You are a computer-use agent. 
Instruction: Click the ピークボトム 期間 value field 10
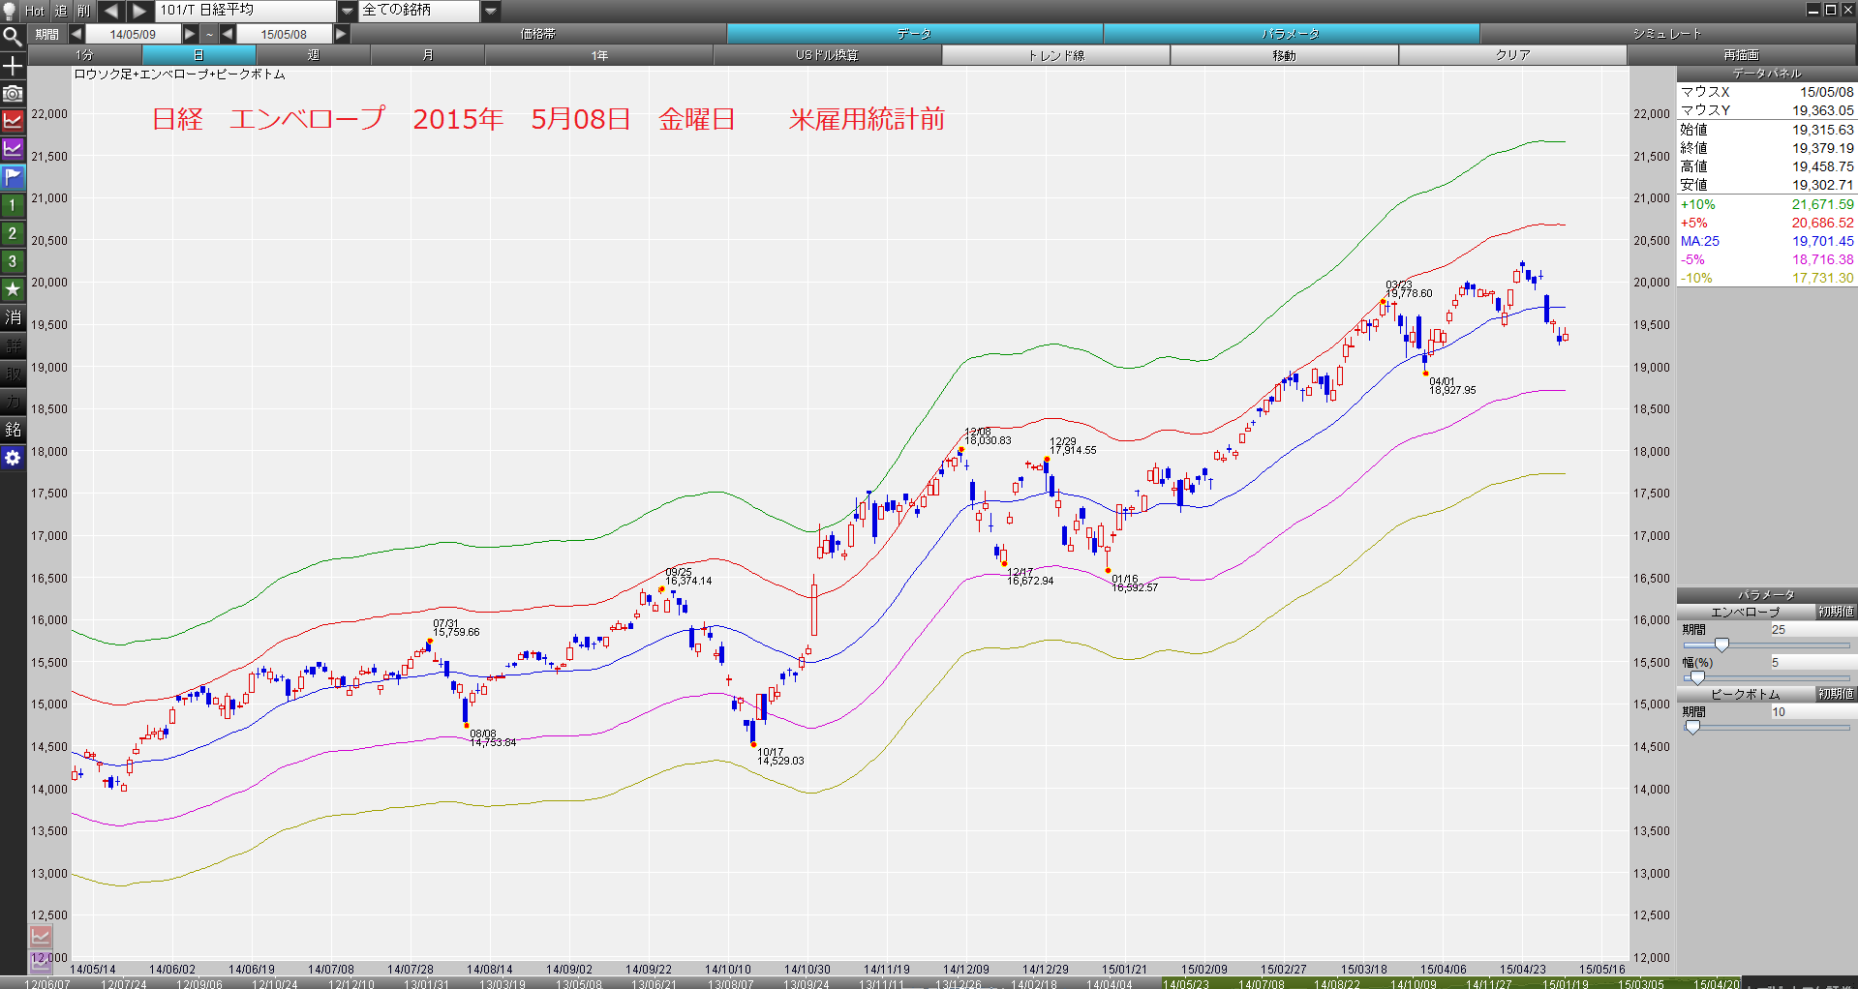click(x=1812, y=712)
